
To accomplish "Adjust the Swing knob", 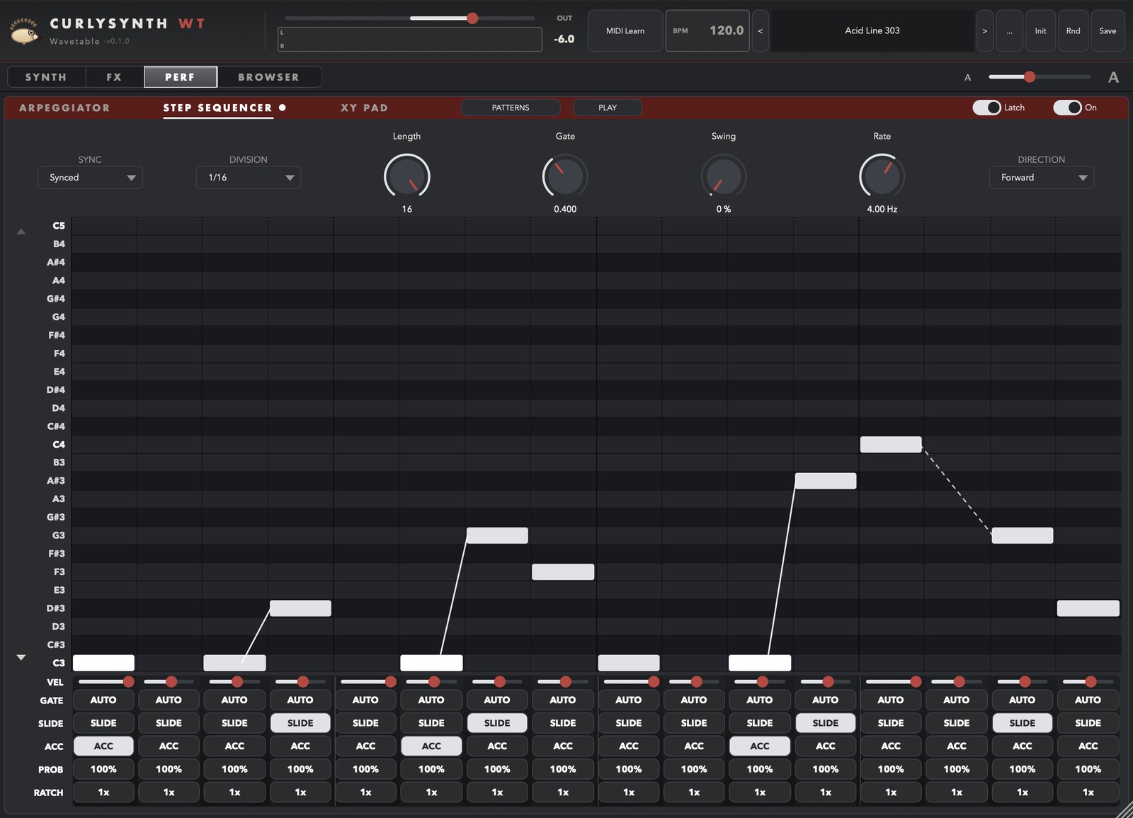I will [724, 176].
